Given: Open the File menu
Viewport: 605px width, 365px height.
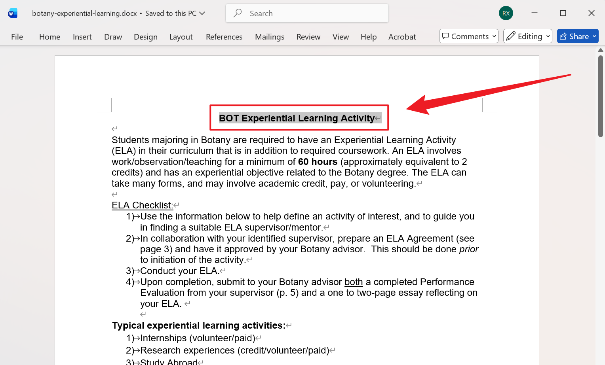Looking at the screenshot, I should click(17, 37).
